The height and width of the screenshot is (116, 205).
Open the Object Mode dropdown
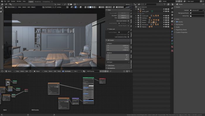[11, 7]
